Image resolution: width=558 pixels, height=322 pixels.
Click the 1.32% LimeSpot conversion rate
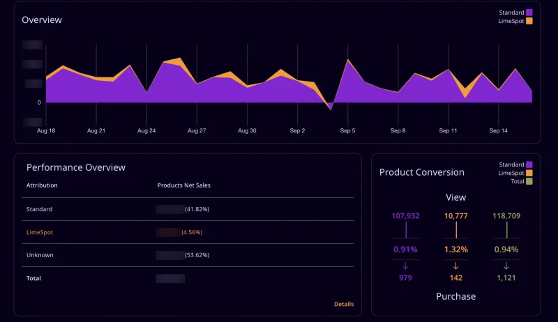[456, 250]
